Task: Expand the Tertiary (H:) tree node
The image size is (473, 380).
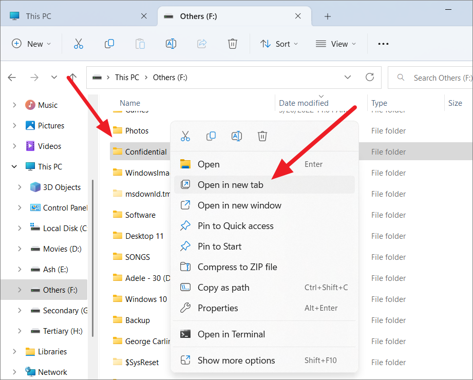Action: pyautogui.click(x=20, y=331)
